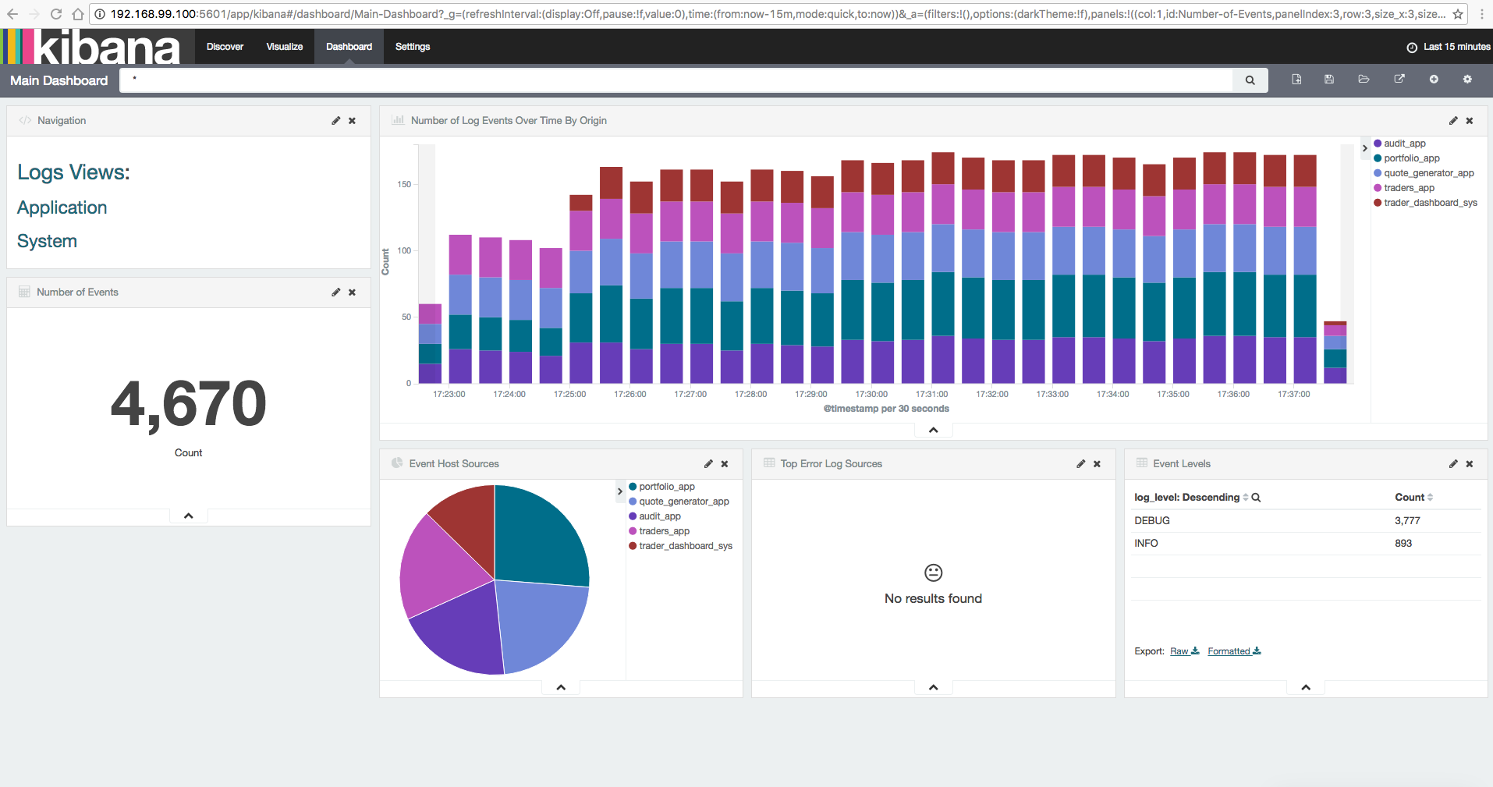
Task: Open the Visualize tab
Action: point(285,47)
